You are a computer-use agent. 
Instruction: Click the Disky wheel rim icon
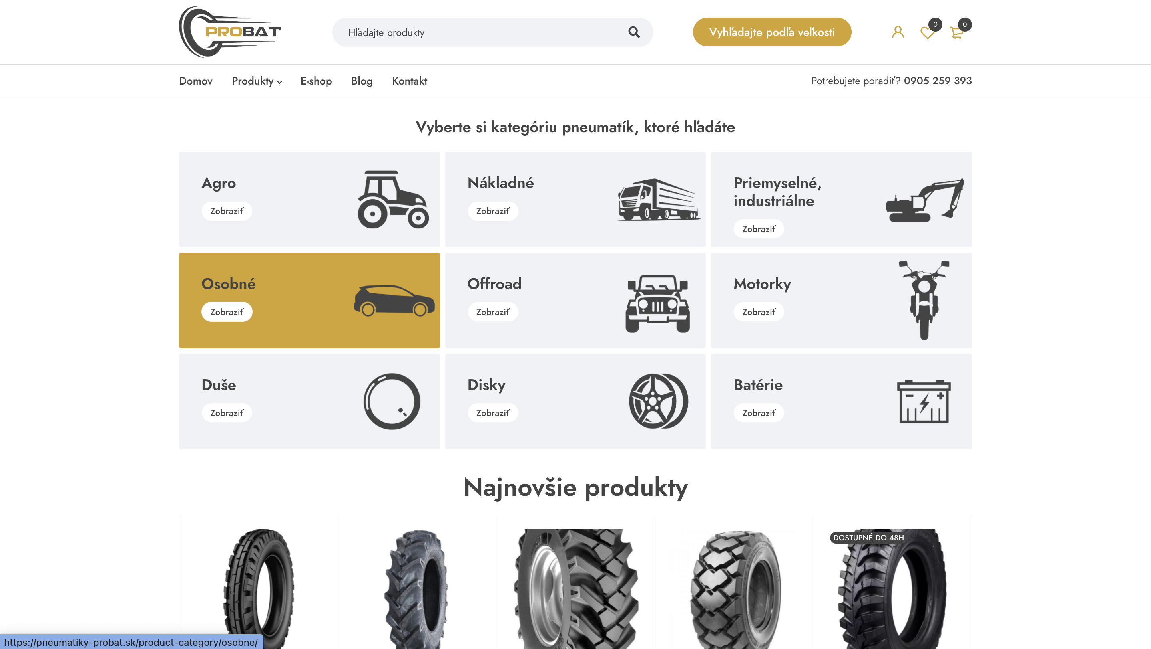(x=658, y=401)
